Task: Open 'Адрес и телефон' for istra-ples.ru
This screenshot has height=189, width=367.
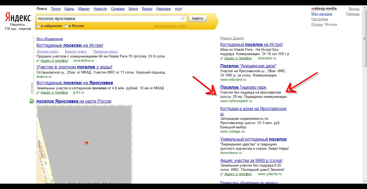Action: 238,58
